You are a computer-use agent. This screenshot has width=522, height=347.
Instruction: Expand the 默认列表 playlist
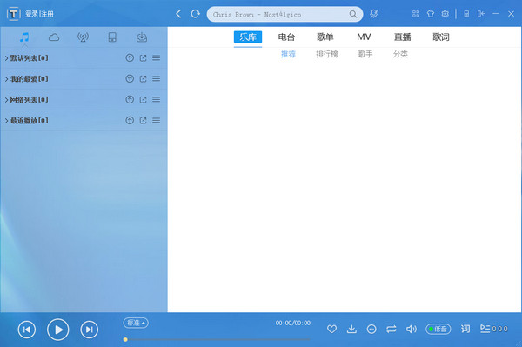[6, 58]
